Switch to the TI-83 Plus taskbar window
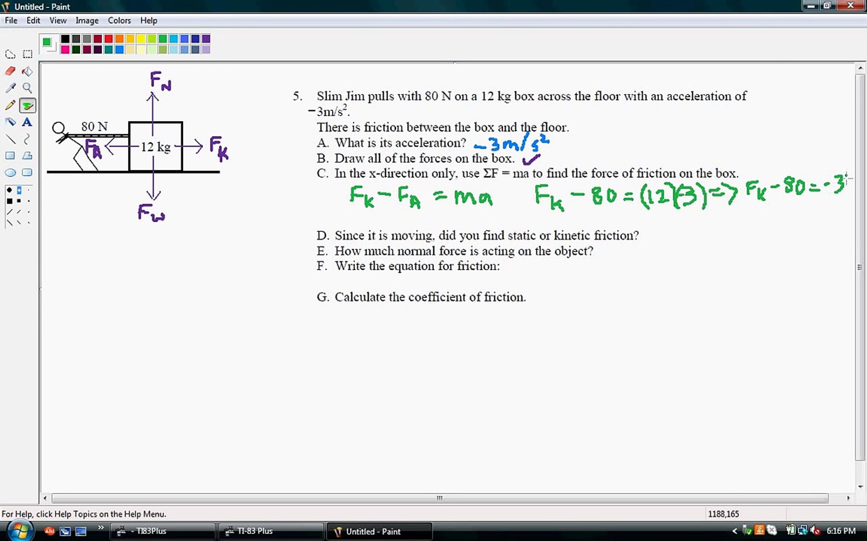This screenshot has height=541, width=867. point(271,531)
